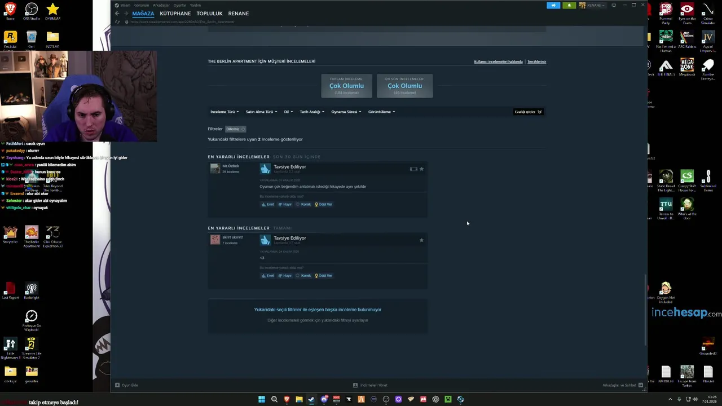The width and height of the screenshot is (722, 406).
Task: Select the Toplam İnceleme 'Çok Olumlu' summary
Action: [x=346, y=86]
